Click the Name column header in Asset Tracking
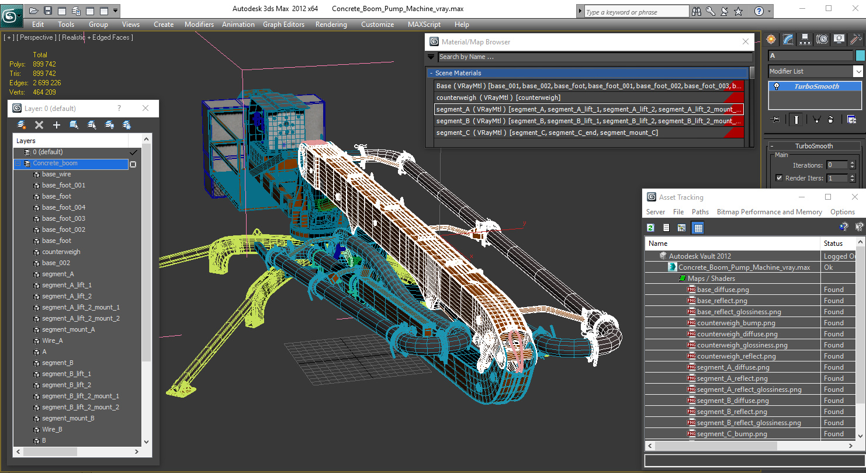 coord(733,244)
